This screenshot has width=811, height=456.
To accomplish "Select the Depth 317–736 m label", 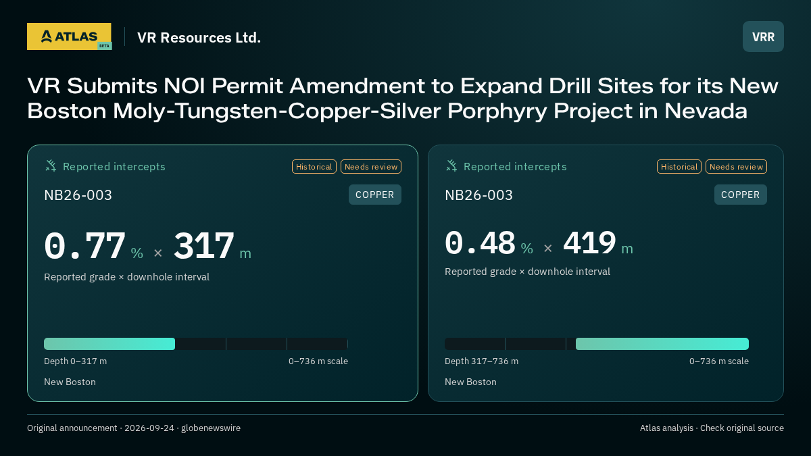I will [481, 361].
